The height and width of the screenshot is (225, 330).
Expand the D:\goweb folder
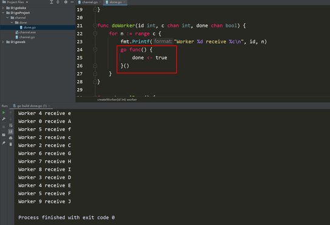pos(3,42)
